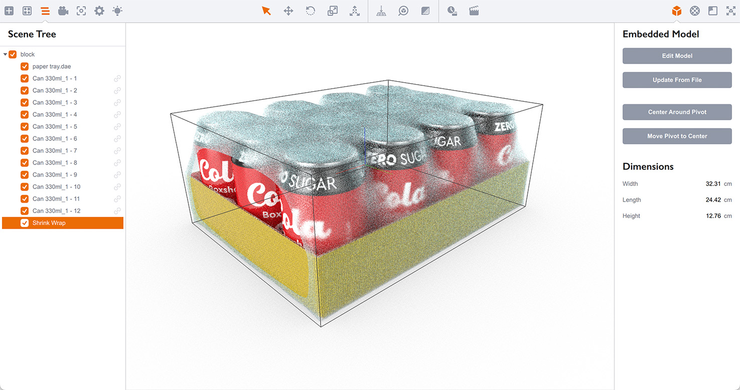Viewport: 740px width, 390px height.
Task: Open the camera settings icon
Action: [x=63, y=11]
